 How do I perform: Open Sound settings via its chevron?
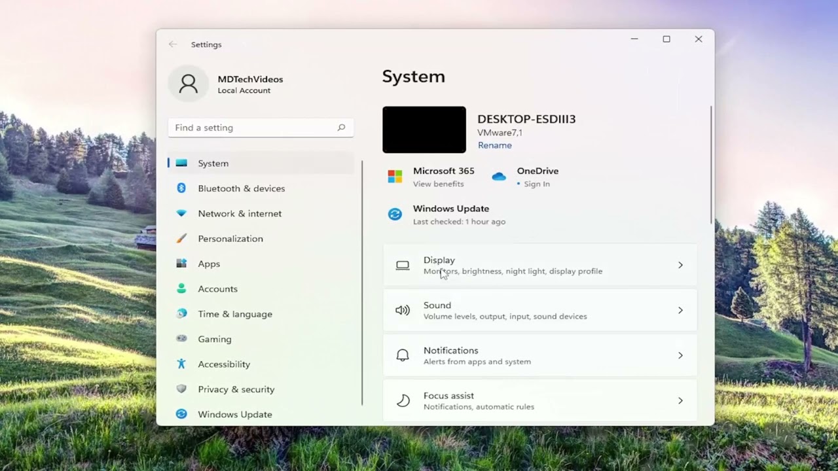[x=680, y=310]
